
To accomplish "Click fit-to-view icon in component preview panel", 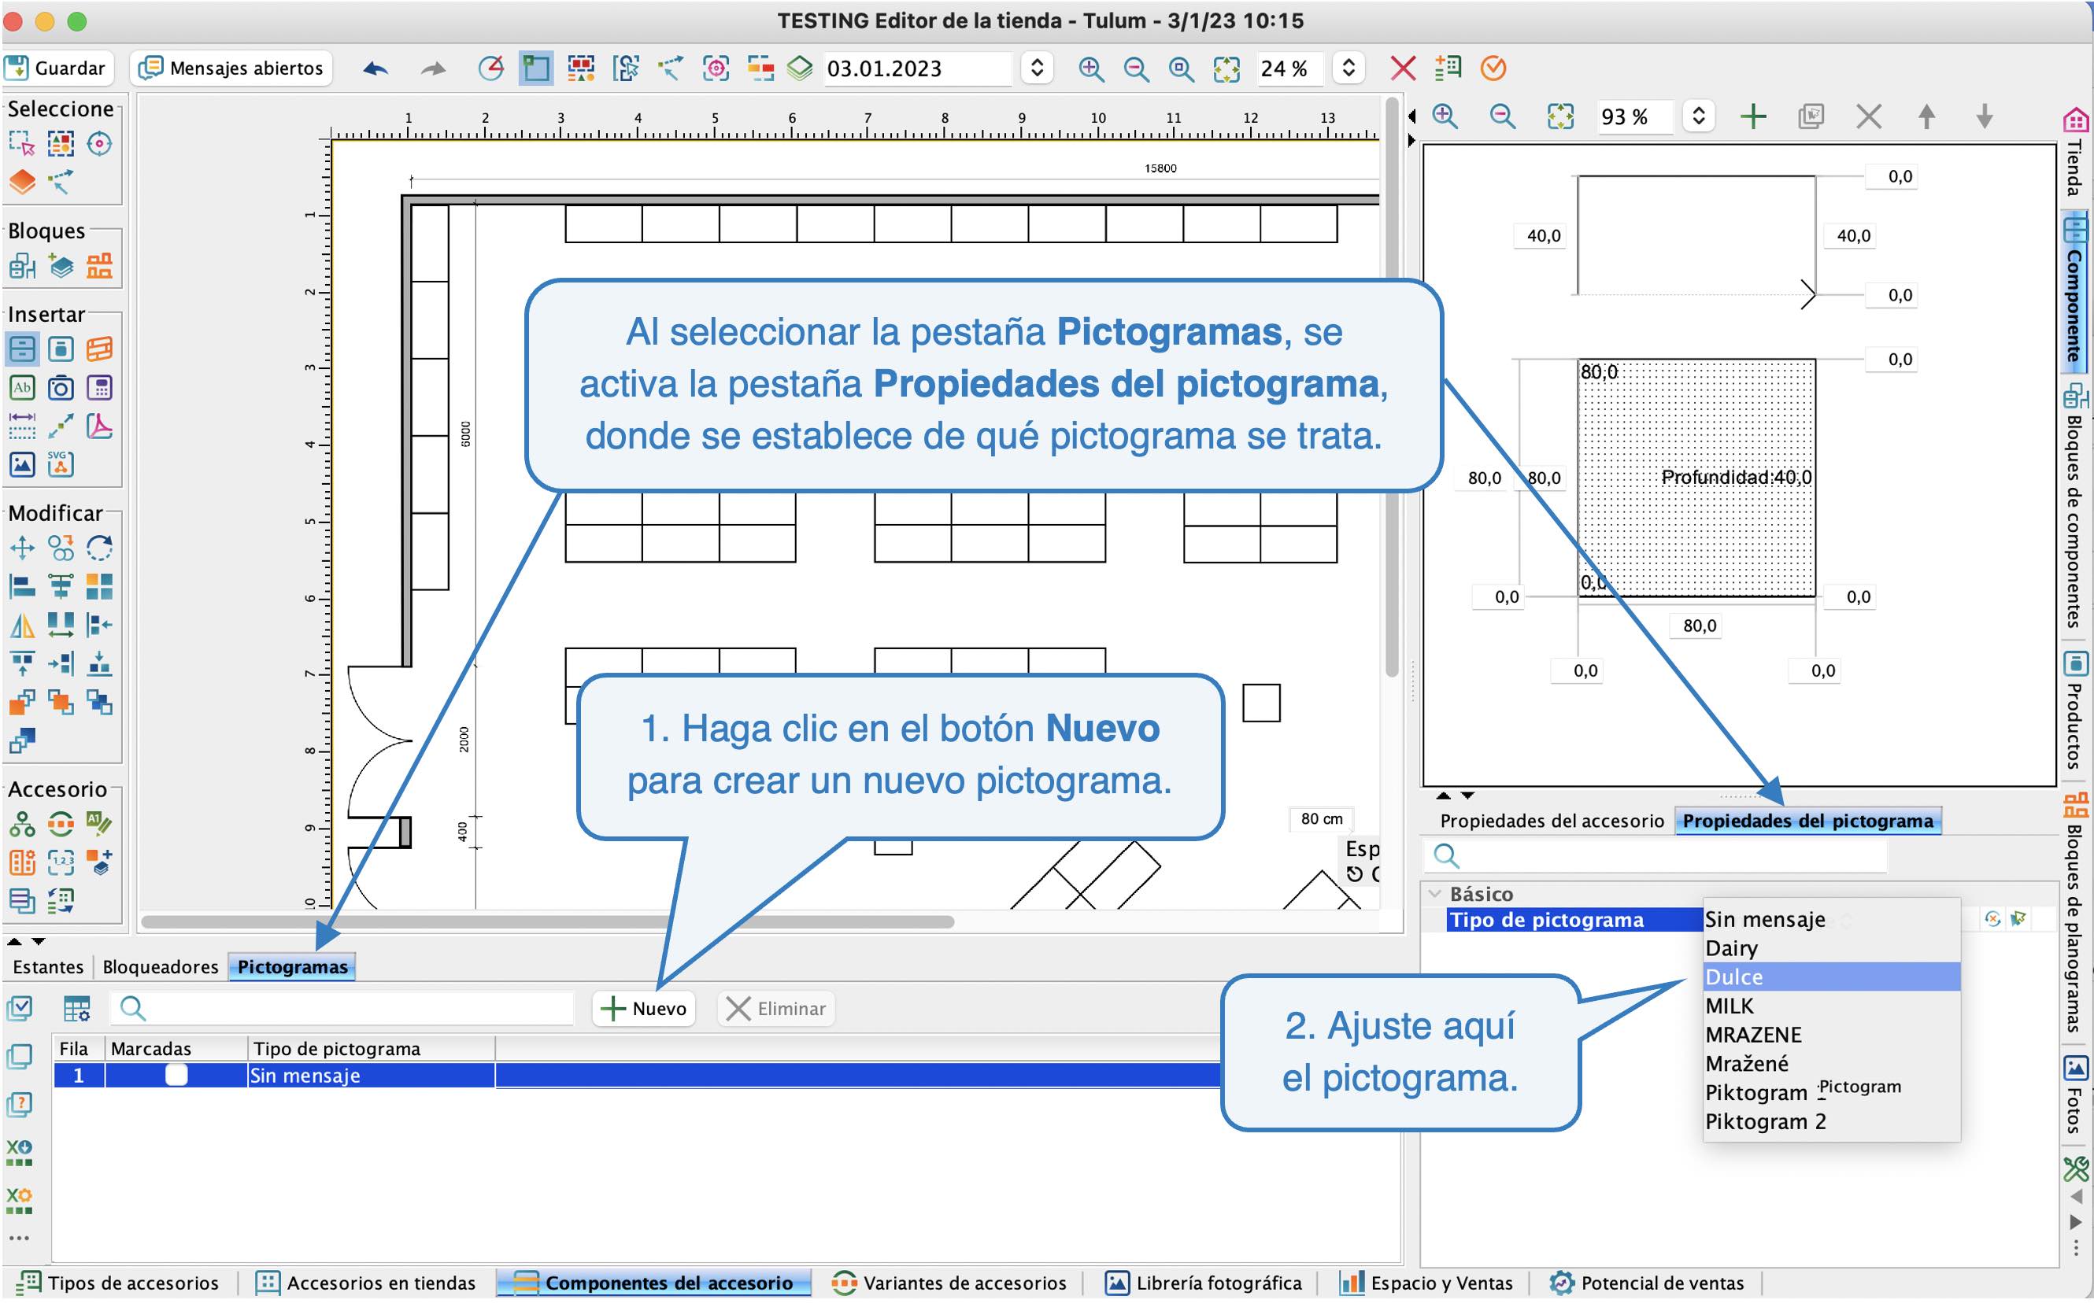I will 1560,116.
